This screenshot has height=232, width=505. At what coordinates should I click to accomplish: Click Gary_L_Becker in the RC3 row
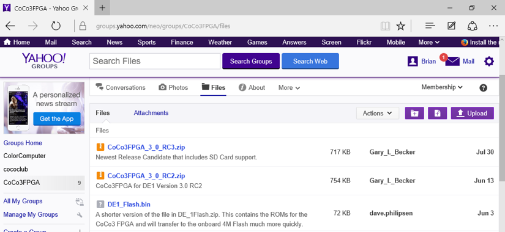(392, 152)
